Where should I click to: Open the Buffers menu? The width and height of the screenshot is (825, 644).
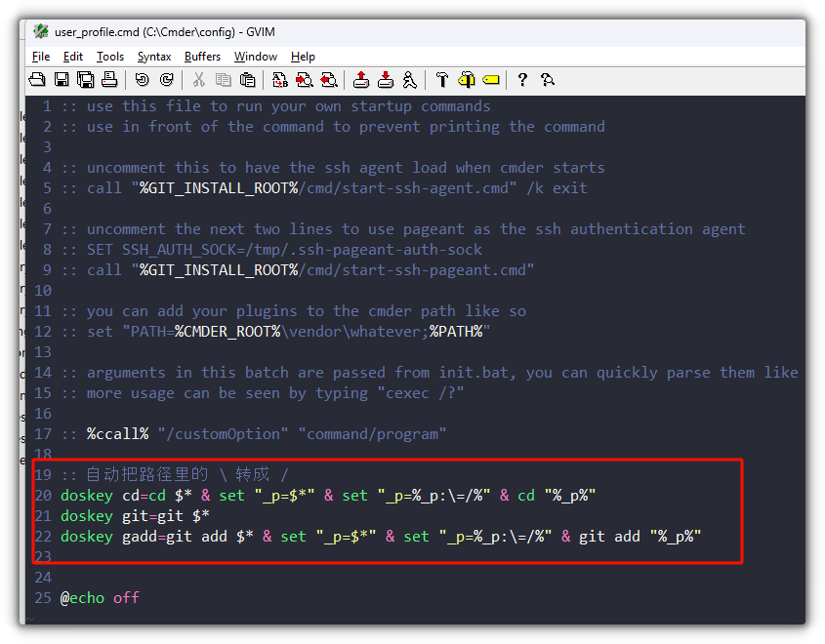pyautogui.click(x=202, y=56)
